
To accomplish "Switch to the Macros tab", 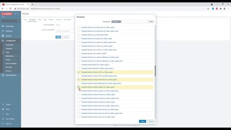I will (x=51, y=19).
